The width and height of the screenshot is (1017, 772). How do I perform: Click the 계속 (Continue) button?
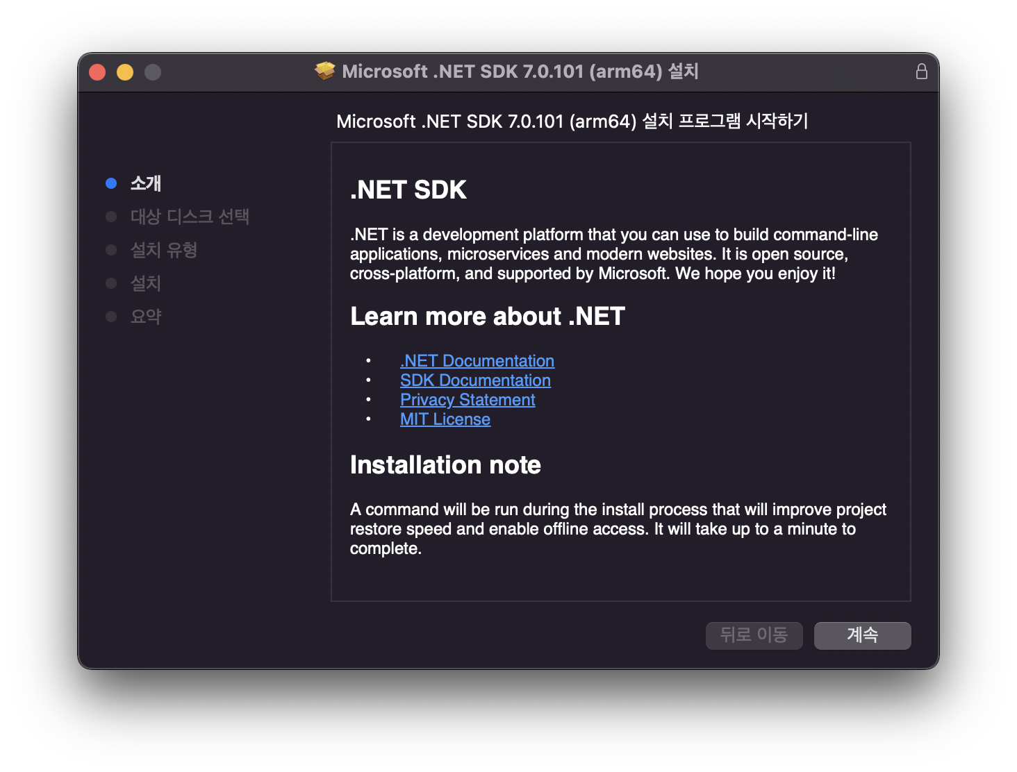click(x=862, y=635)
